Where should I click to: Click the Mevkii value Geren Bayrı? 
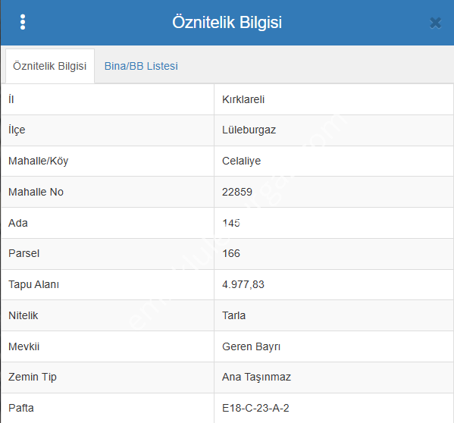tap(252, 347)
